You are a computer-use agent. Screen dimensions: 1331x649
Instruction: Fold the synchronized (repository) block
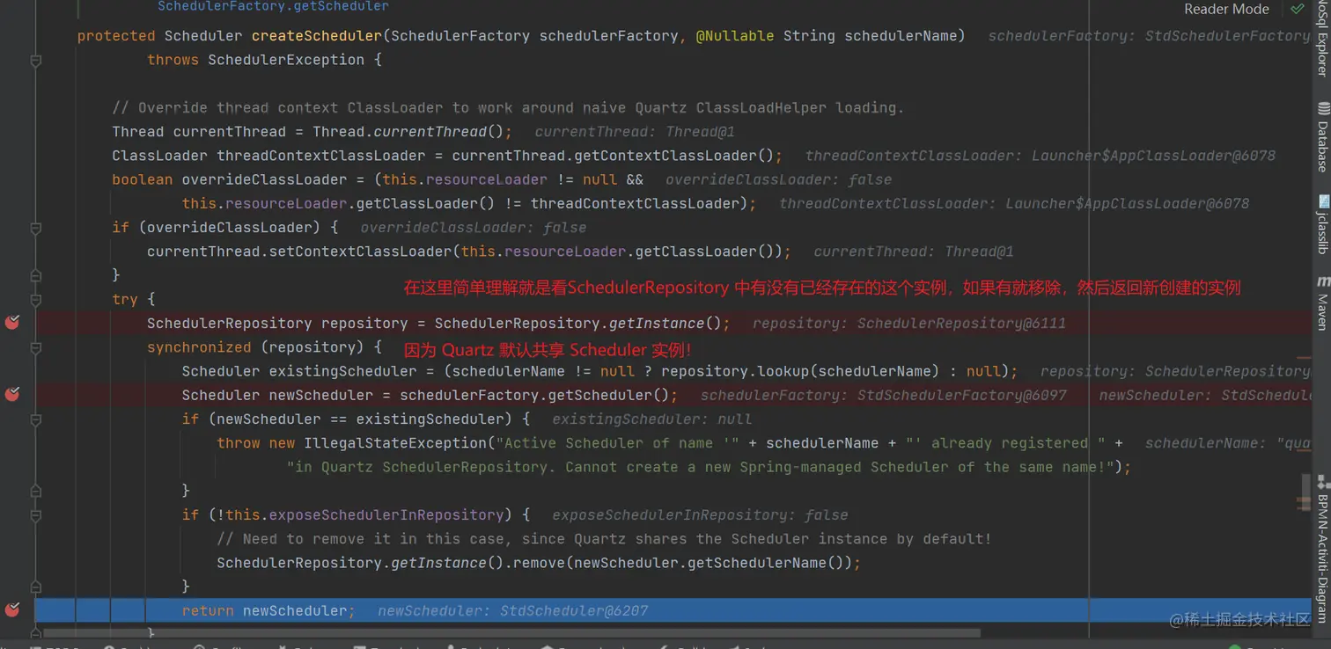coord(36,347)
